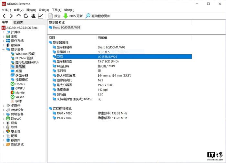The width and height of the screenshot is (226, 163).
Task: Click the BIOS 更新 green arrow button
Action: point(73,16)
